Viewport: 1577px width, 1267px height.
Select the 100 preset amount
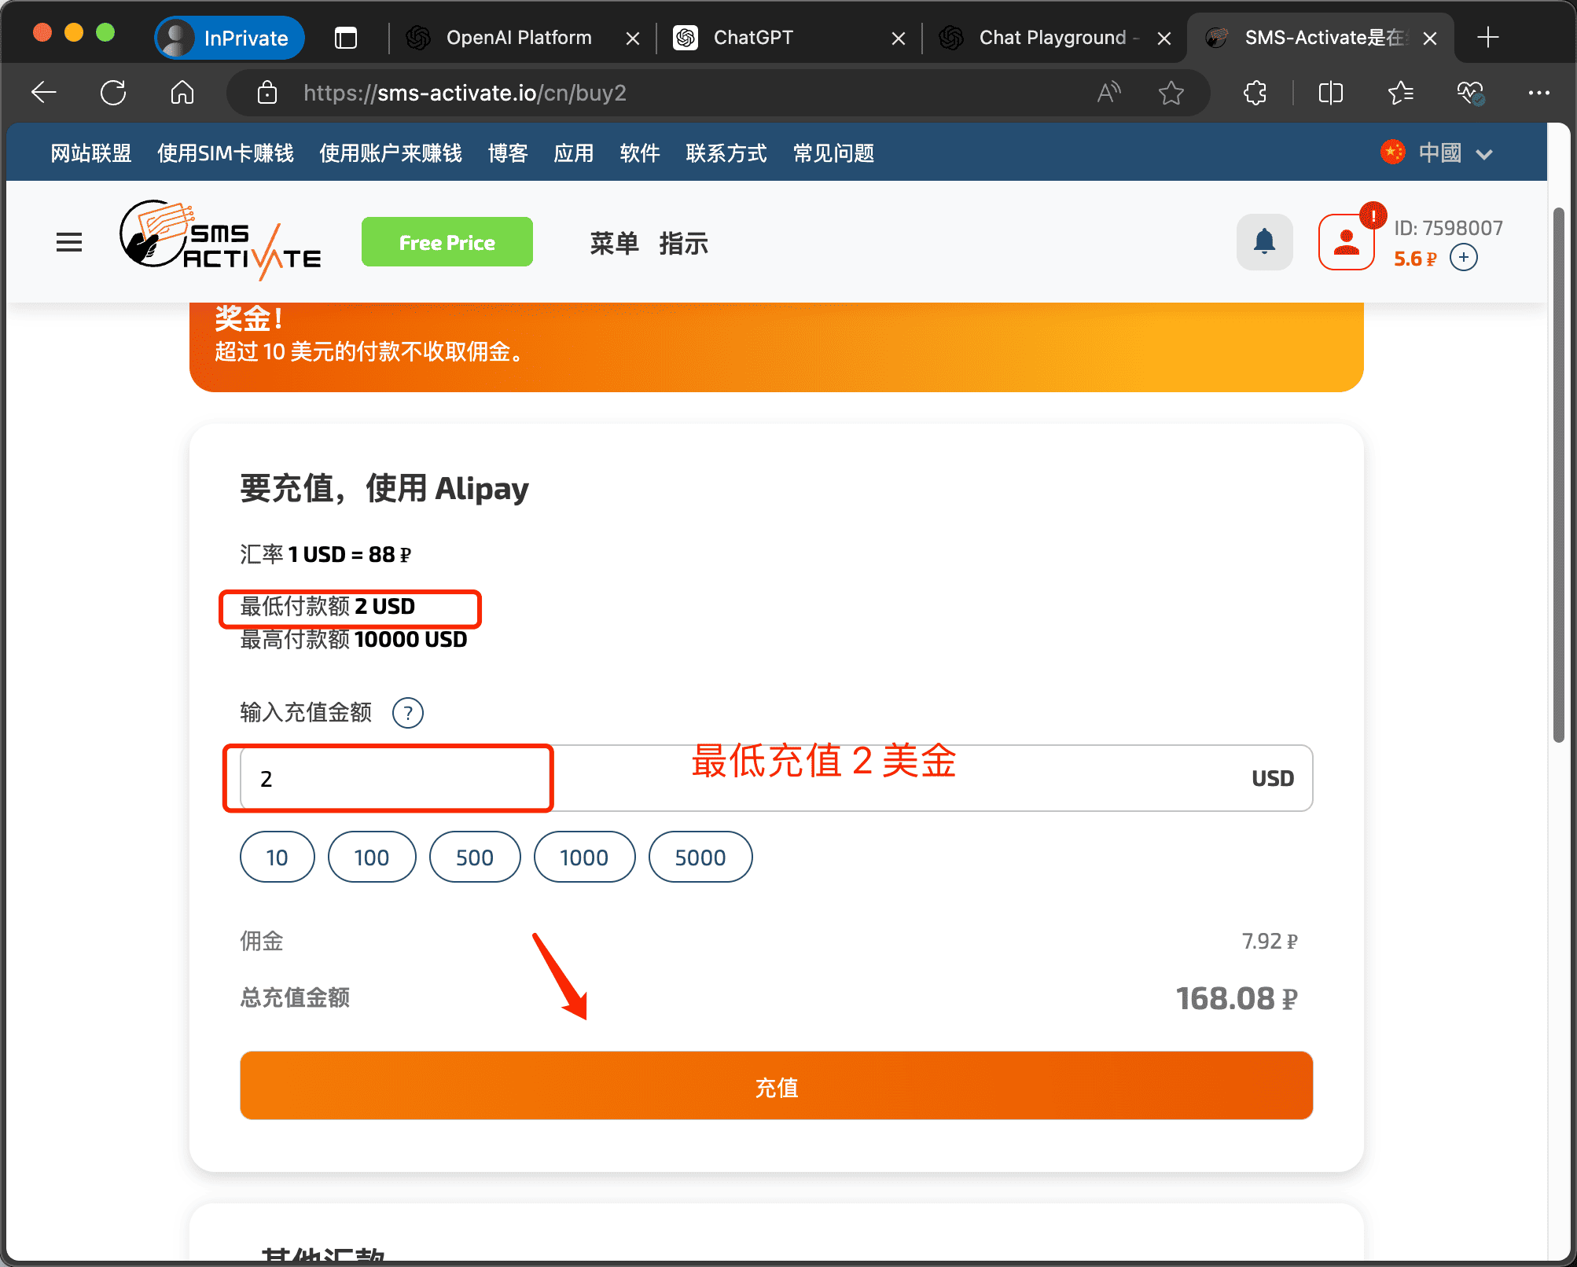pos(371,858)
